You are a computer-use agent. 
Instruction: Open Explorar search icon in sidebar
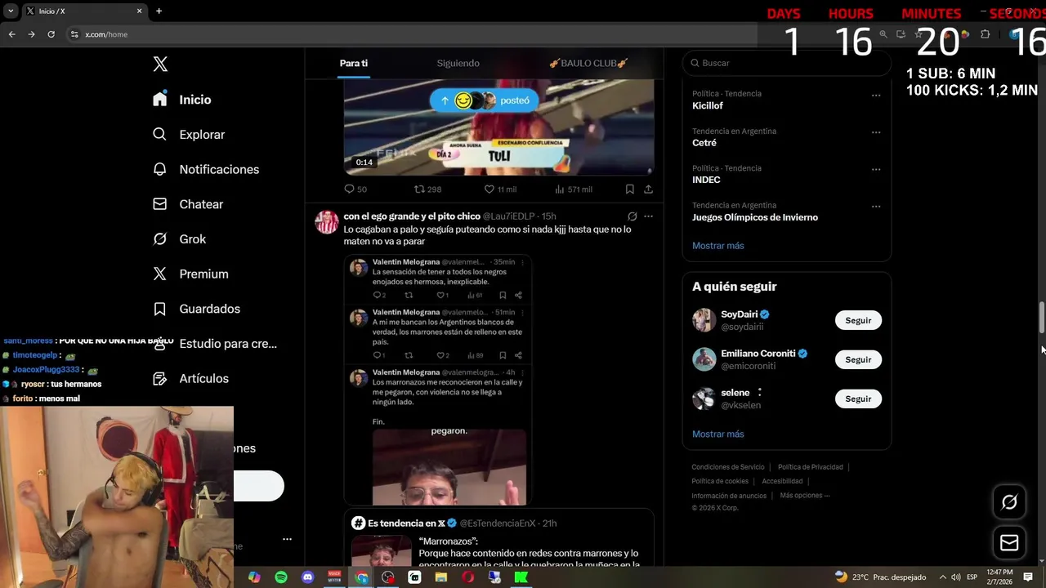tap(160, 134)
